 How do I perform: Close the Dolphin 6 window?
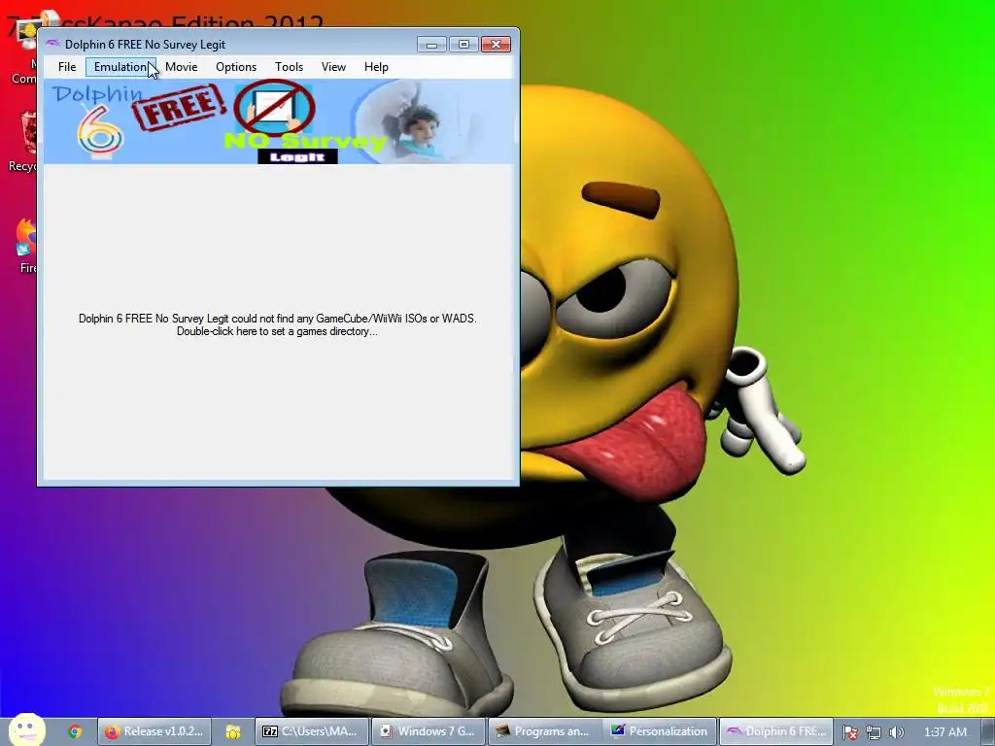point(497,44)
